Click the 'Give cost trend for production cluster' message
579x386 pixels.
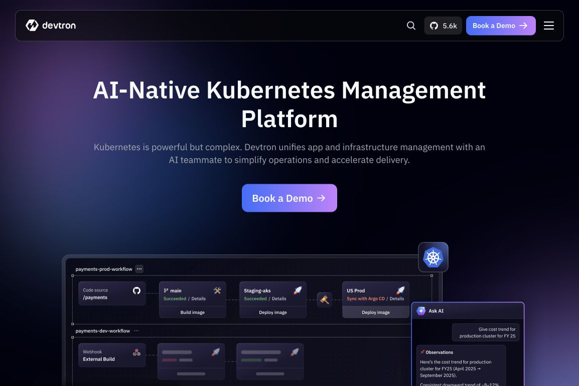[x=486, y=332]
